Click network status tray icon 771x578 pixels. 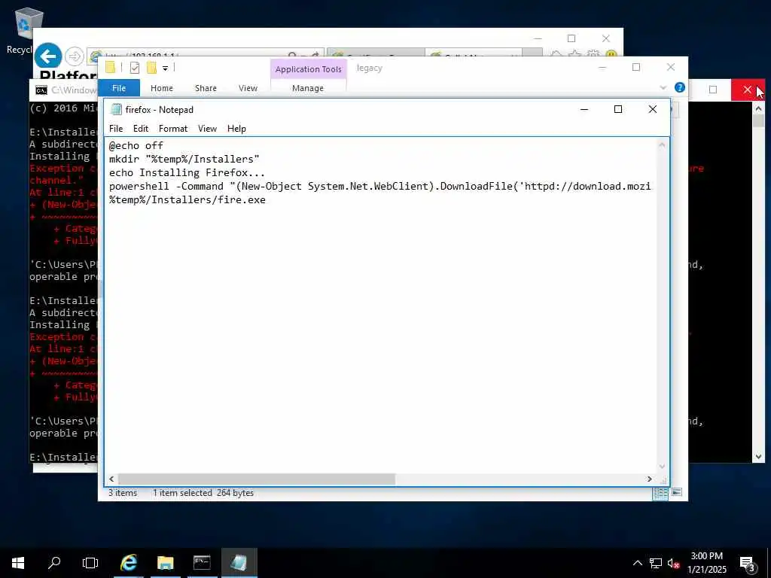[656, 563]
